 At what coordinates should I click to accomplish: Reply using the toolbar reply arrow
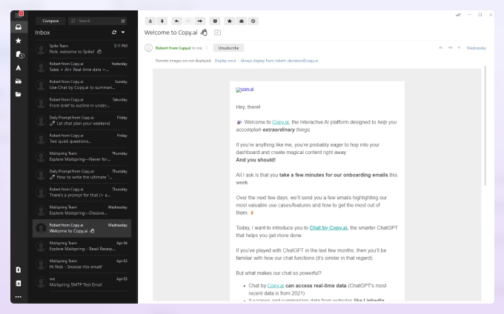coord(176,21)
